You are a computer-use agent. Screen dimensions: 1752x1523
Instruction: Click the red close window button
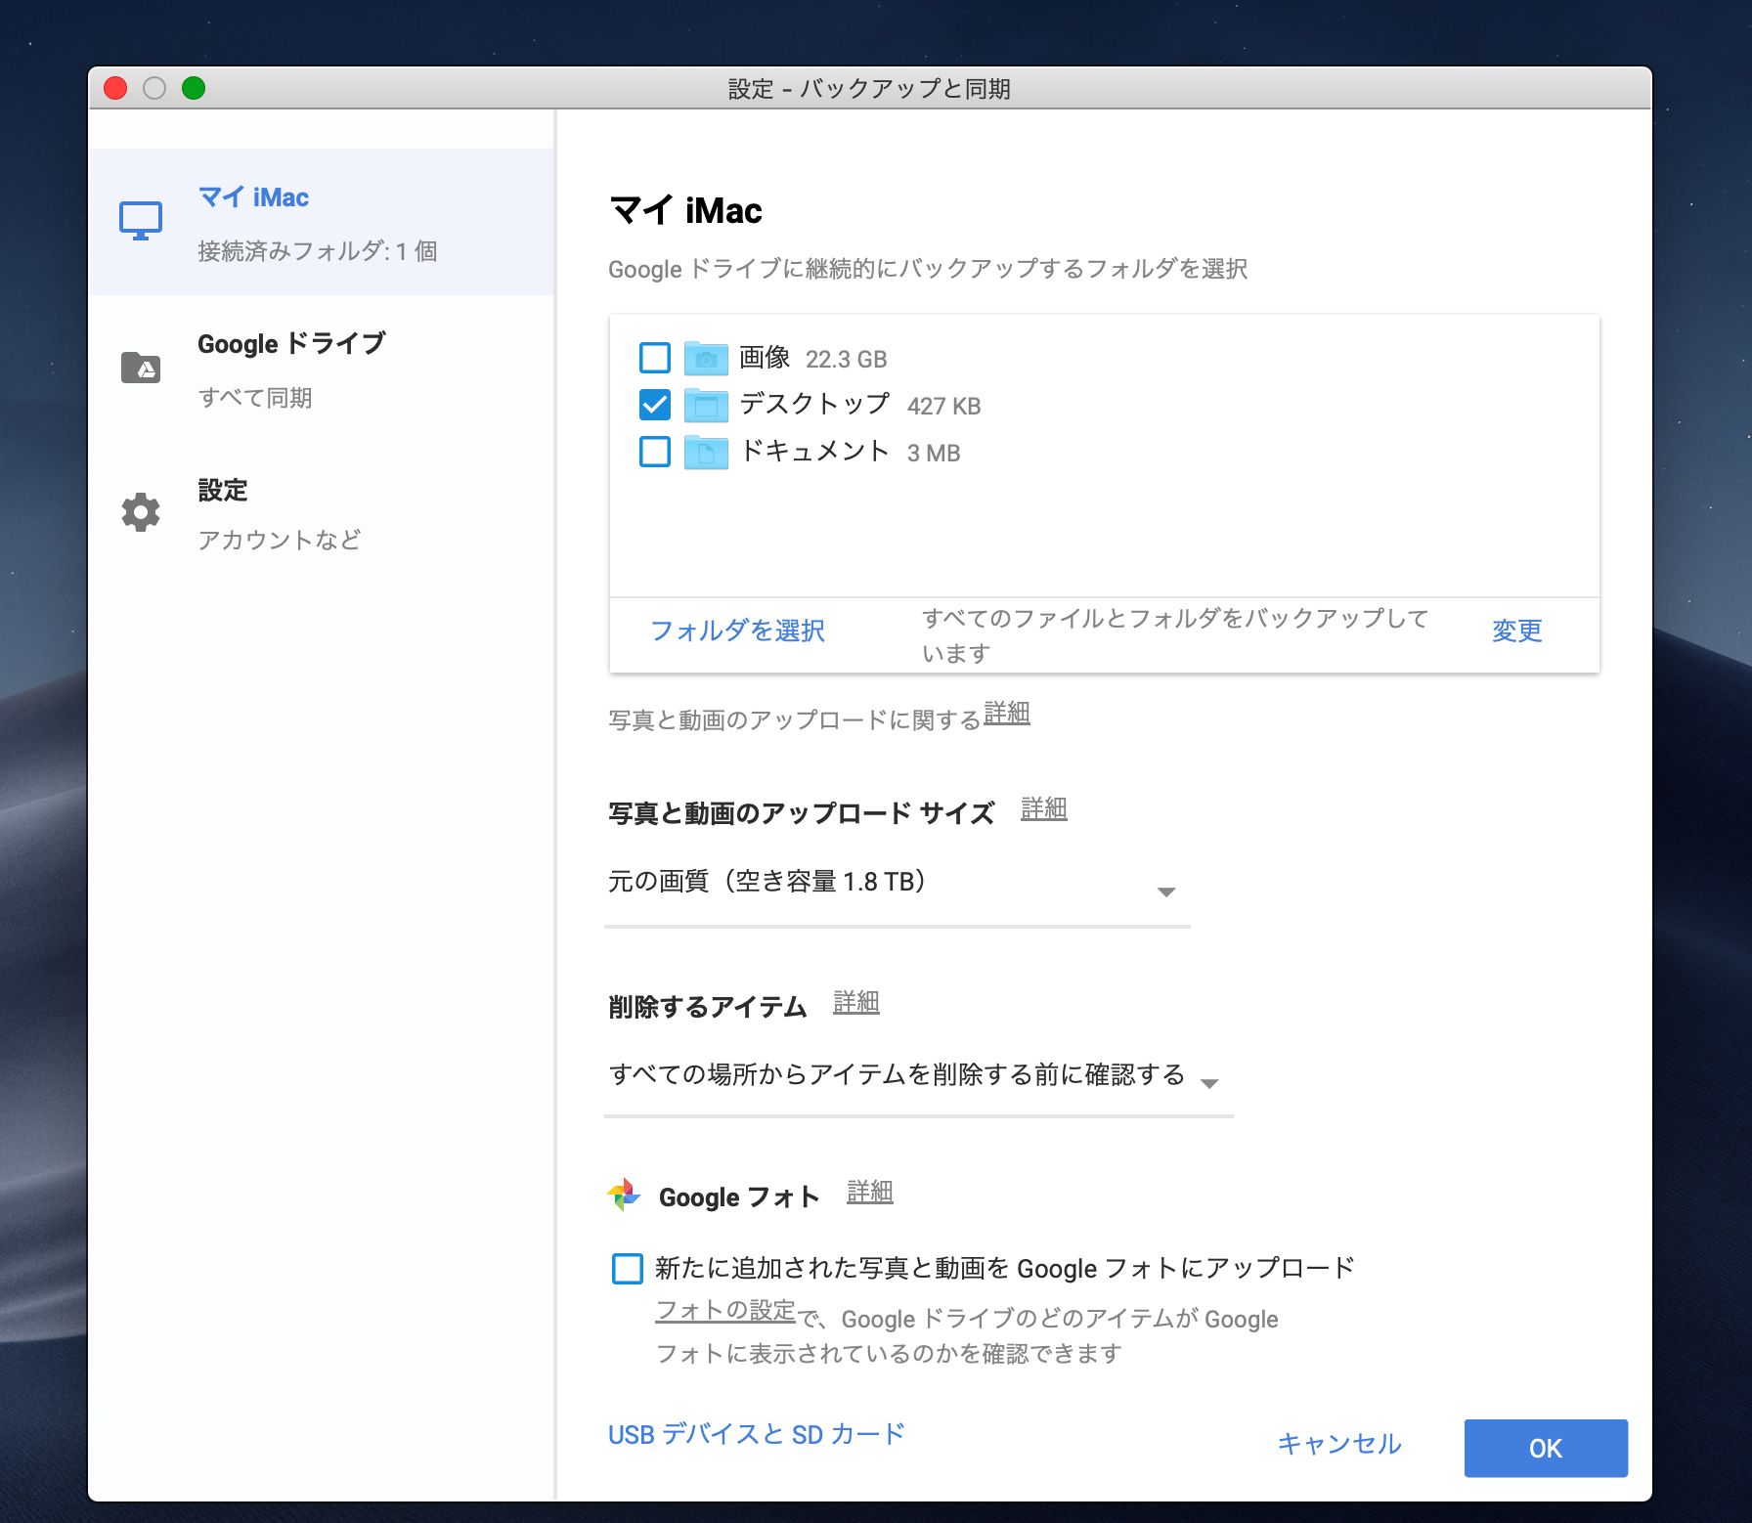pos(115,89)
